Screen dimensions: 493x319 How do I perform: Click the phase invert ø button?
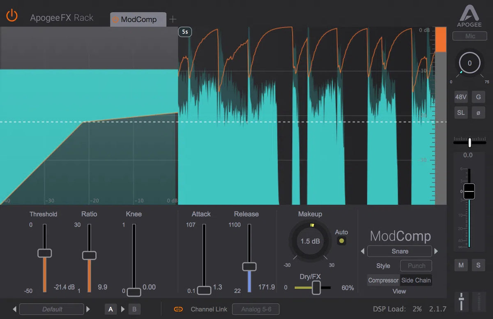click(x=478, y=112)
